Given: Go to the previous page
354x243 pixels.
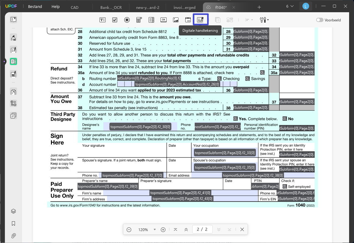Looking at the screenshot, I should 186,230.
